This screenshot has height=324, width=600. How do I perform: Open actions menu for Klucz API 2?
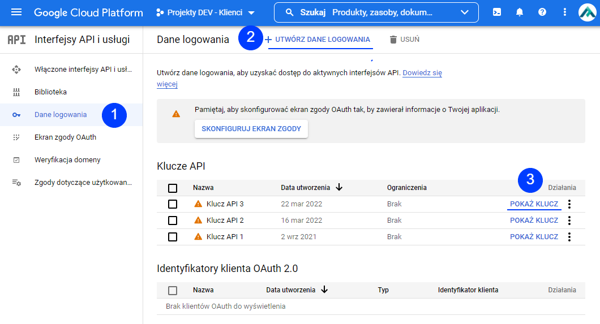tap(569, 221)
